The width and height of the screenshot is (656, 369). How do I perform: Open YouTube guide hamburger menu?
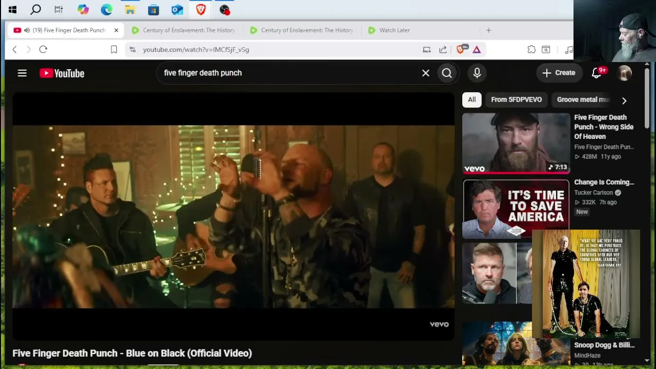(22, 73)
